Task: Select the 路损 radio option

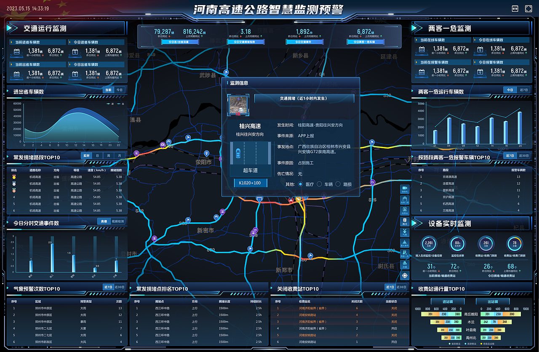Action: click(x=338, y=184)
